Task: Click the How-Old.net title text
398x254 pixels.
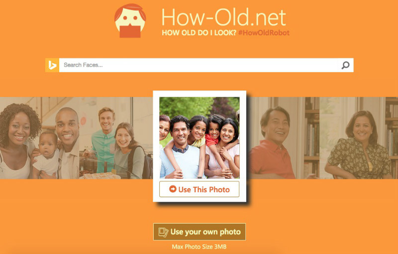Action: coord(223,17)
